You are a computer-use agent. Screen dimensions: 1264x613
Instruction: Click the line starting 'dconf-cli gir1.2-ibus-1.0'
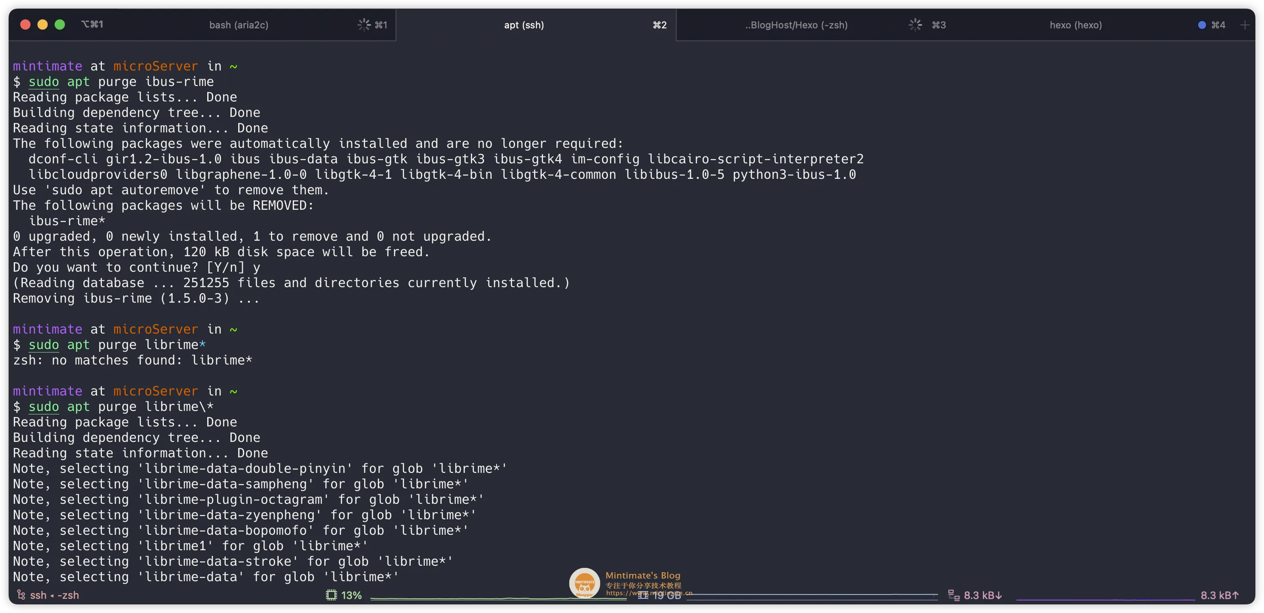pos(445,159)
